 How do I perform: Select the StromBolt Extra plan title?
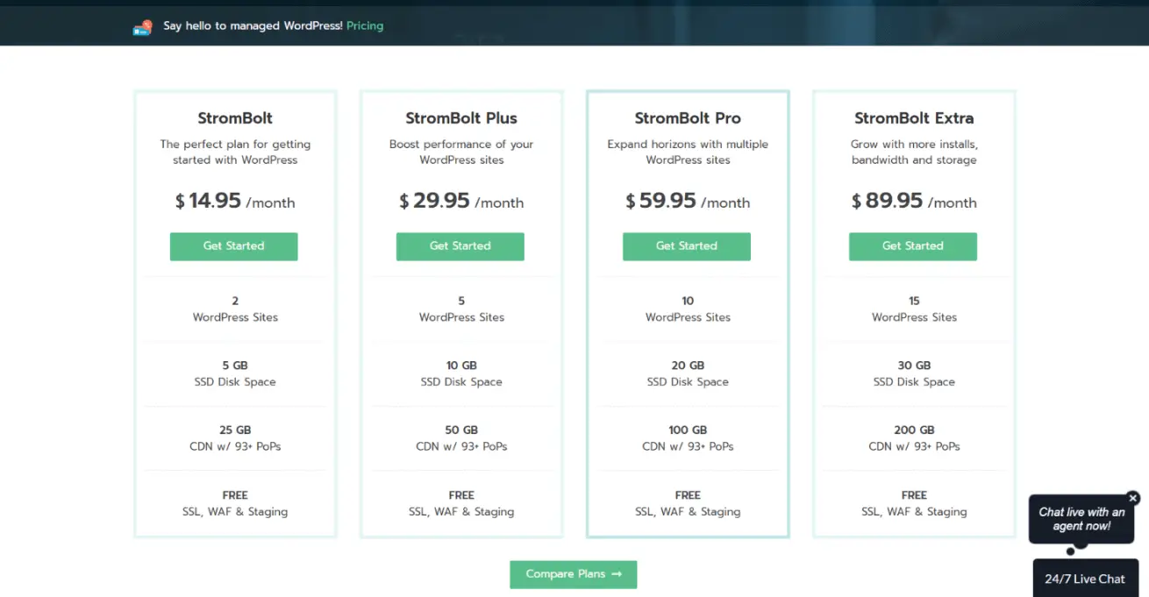(913, 117)
